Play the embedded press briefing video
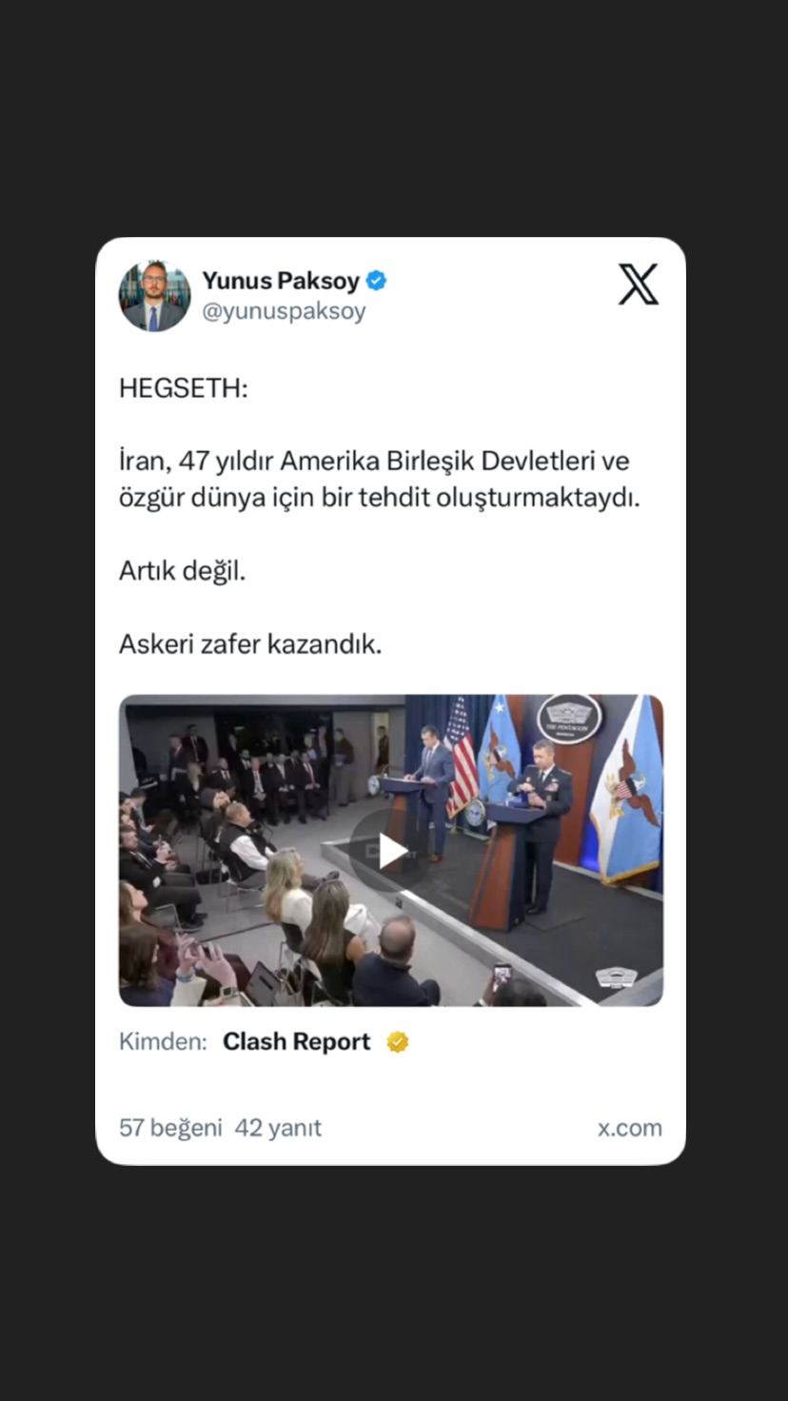This screenshot has width=788, height=1401. [x=391, y=851]
